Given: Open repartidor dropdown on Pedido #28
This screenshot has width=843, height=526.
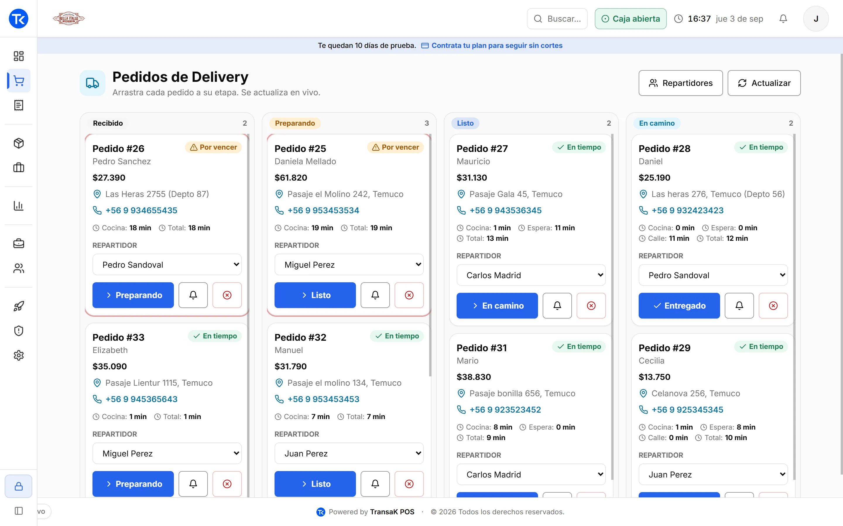Looking at the screenshot, I should coord(713,275).
